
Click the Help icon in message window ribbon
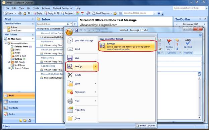coord(200,35)
